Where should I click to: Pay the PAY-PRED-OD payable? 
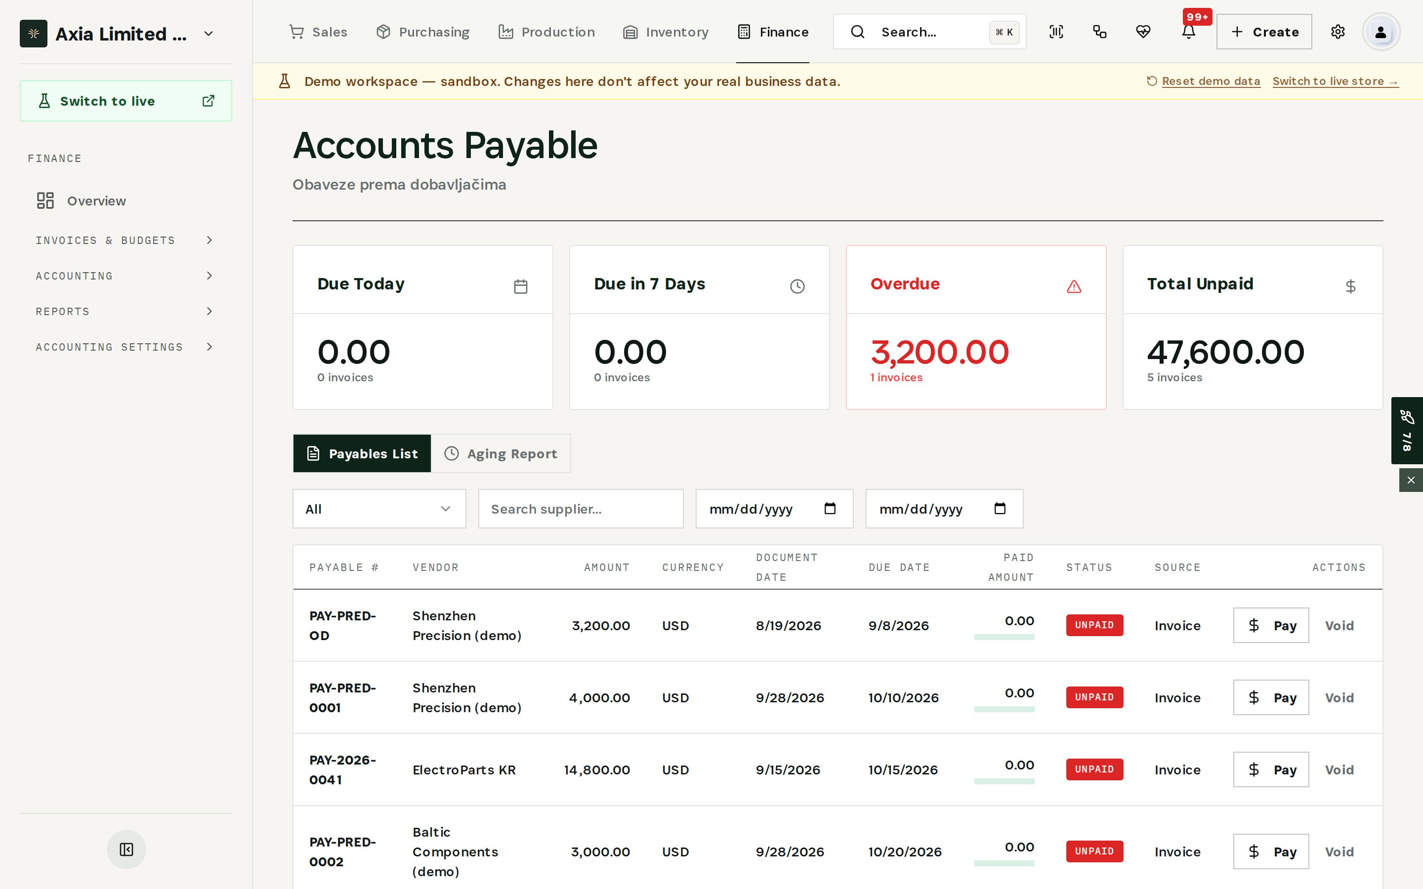[x=1271, y=625]
